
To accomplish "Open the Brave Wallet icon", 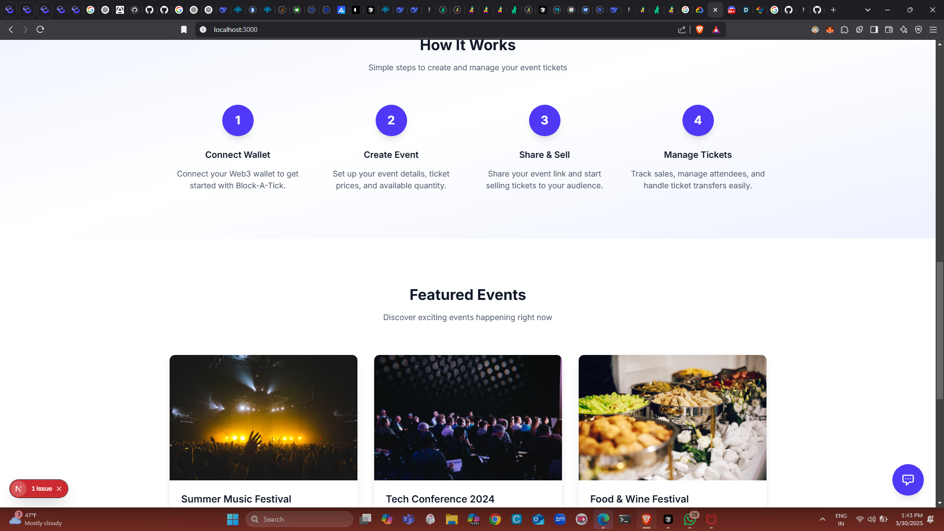I will [889, 29].
